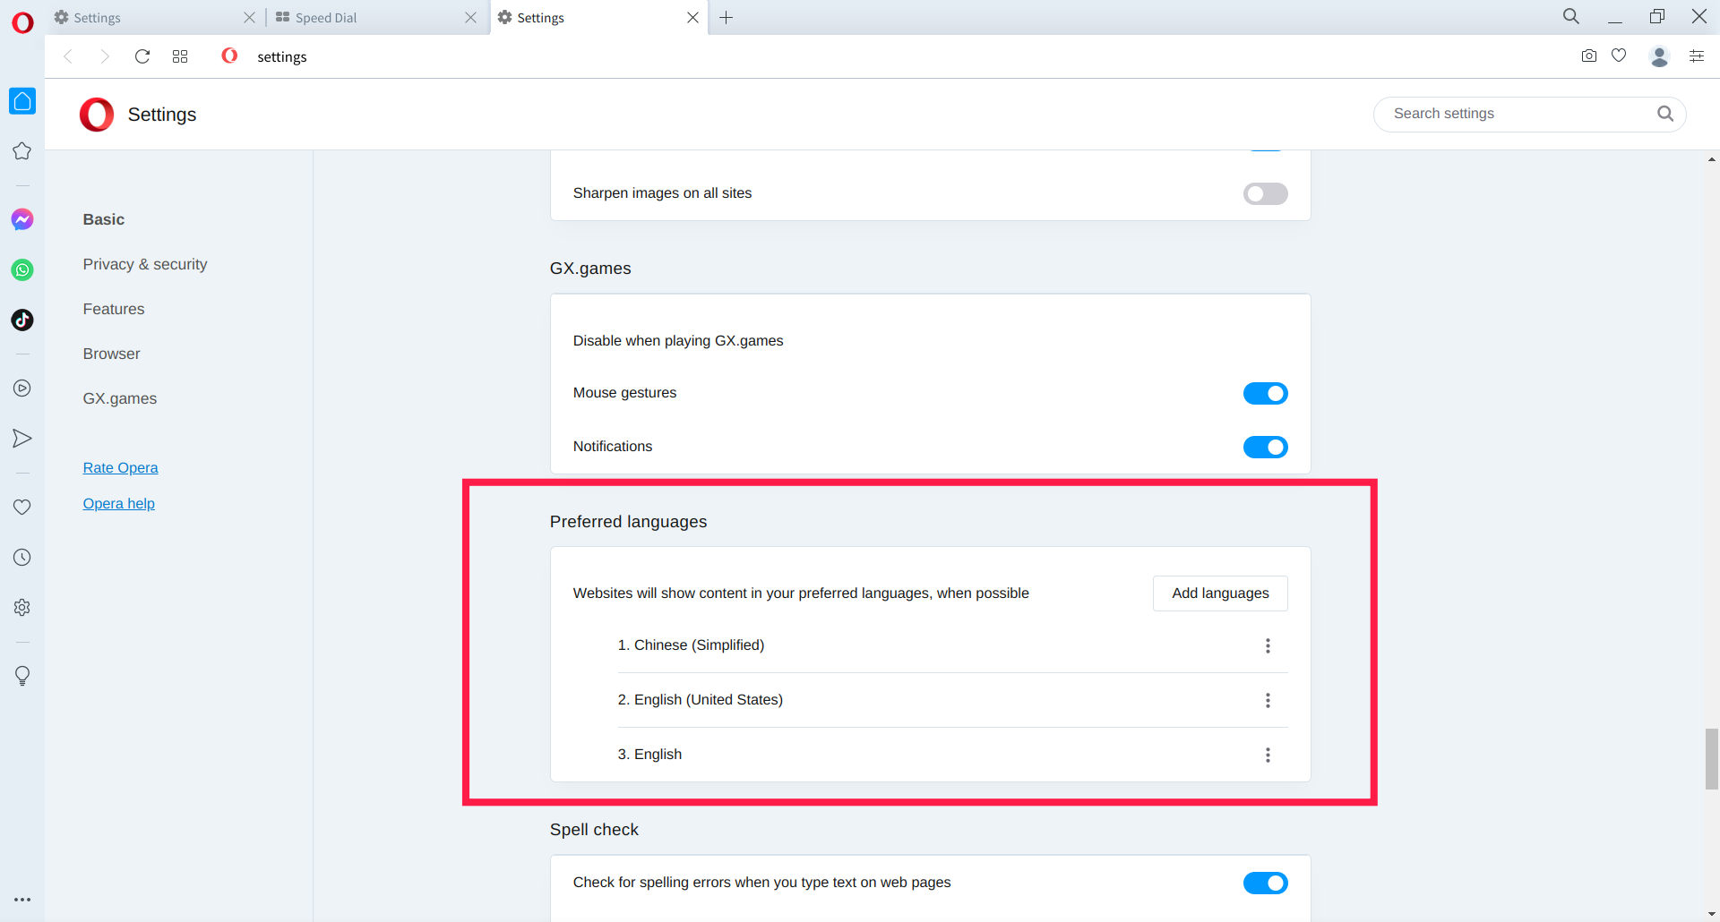This screenshot has height=922, width=1720.
Task: Click the Reload page button
Action: (x=142, y=56)
